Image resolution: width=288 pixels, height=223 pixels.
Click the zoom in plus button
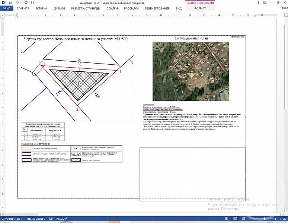[x=275, y=219]
